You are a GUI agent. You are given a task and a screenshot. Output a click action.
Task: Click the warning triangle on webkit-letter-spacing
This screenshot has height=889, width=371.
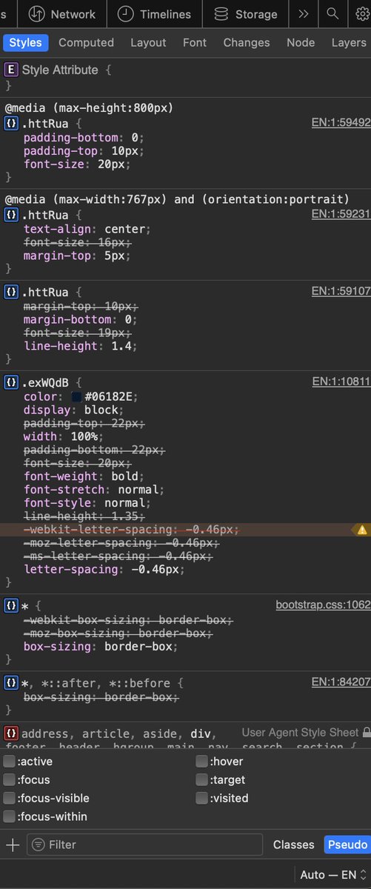click(362, 530)
